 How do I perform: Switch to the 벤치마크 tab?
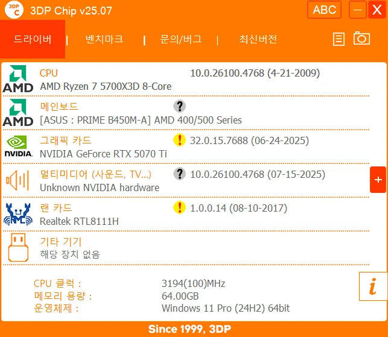click(x=104, y=39)
